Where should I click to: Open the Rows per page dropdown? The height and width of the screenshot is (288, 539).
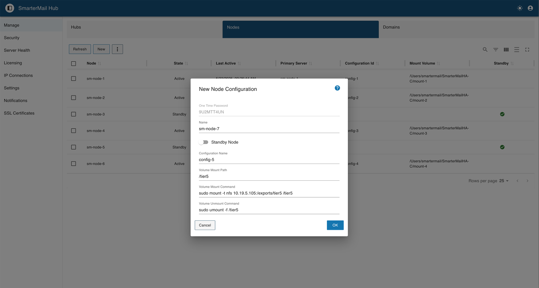(x=504, y=181)
